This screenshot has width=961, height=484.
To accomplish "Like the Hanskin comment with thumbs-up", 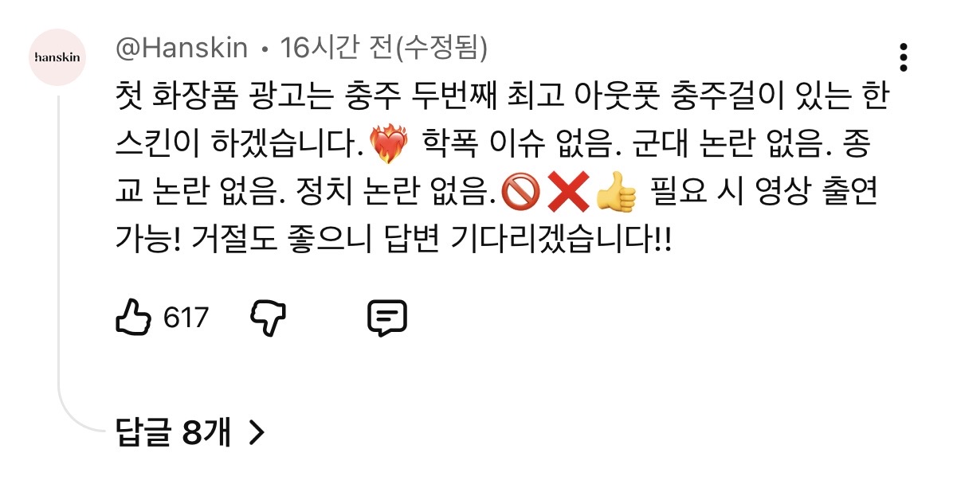I will point(133,318).
